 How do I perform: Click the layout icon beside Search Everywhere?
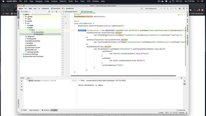[x=184, y=9]
